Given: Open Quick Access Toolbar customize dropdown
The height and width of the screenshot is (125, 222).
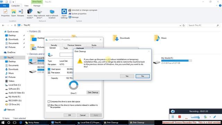Looking at the screenshot, I should coord(13,2).
